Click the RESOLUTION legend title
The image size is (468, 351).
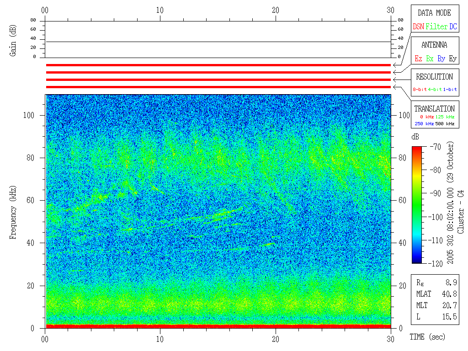[x=435, y=77]
